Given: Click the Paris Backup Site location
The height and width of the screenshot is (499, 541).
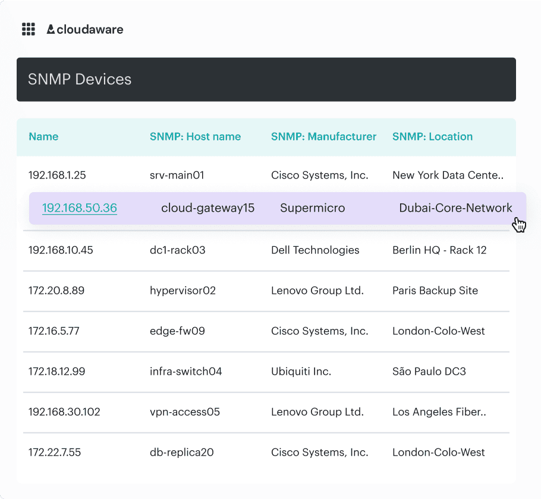Looking at the screenshot, I should tap(435, 291).
